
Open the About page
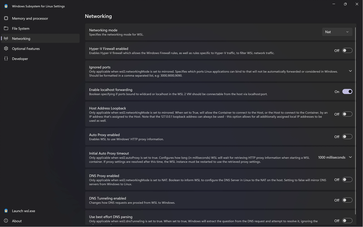click(17, 221)
